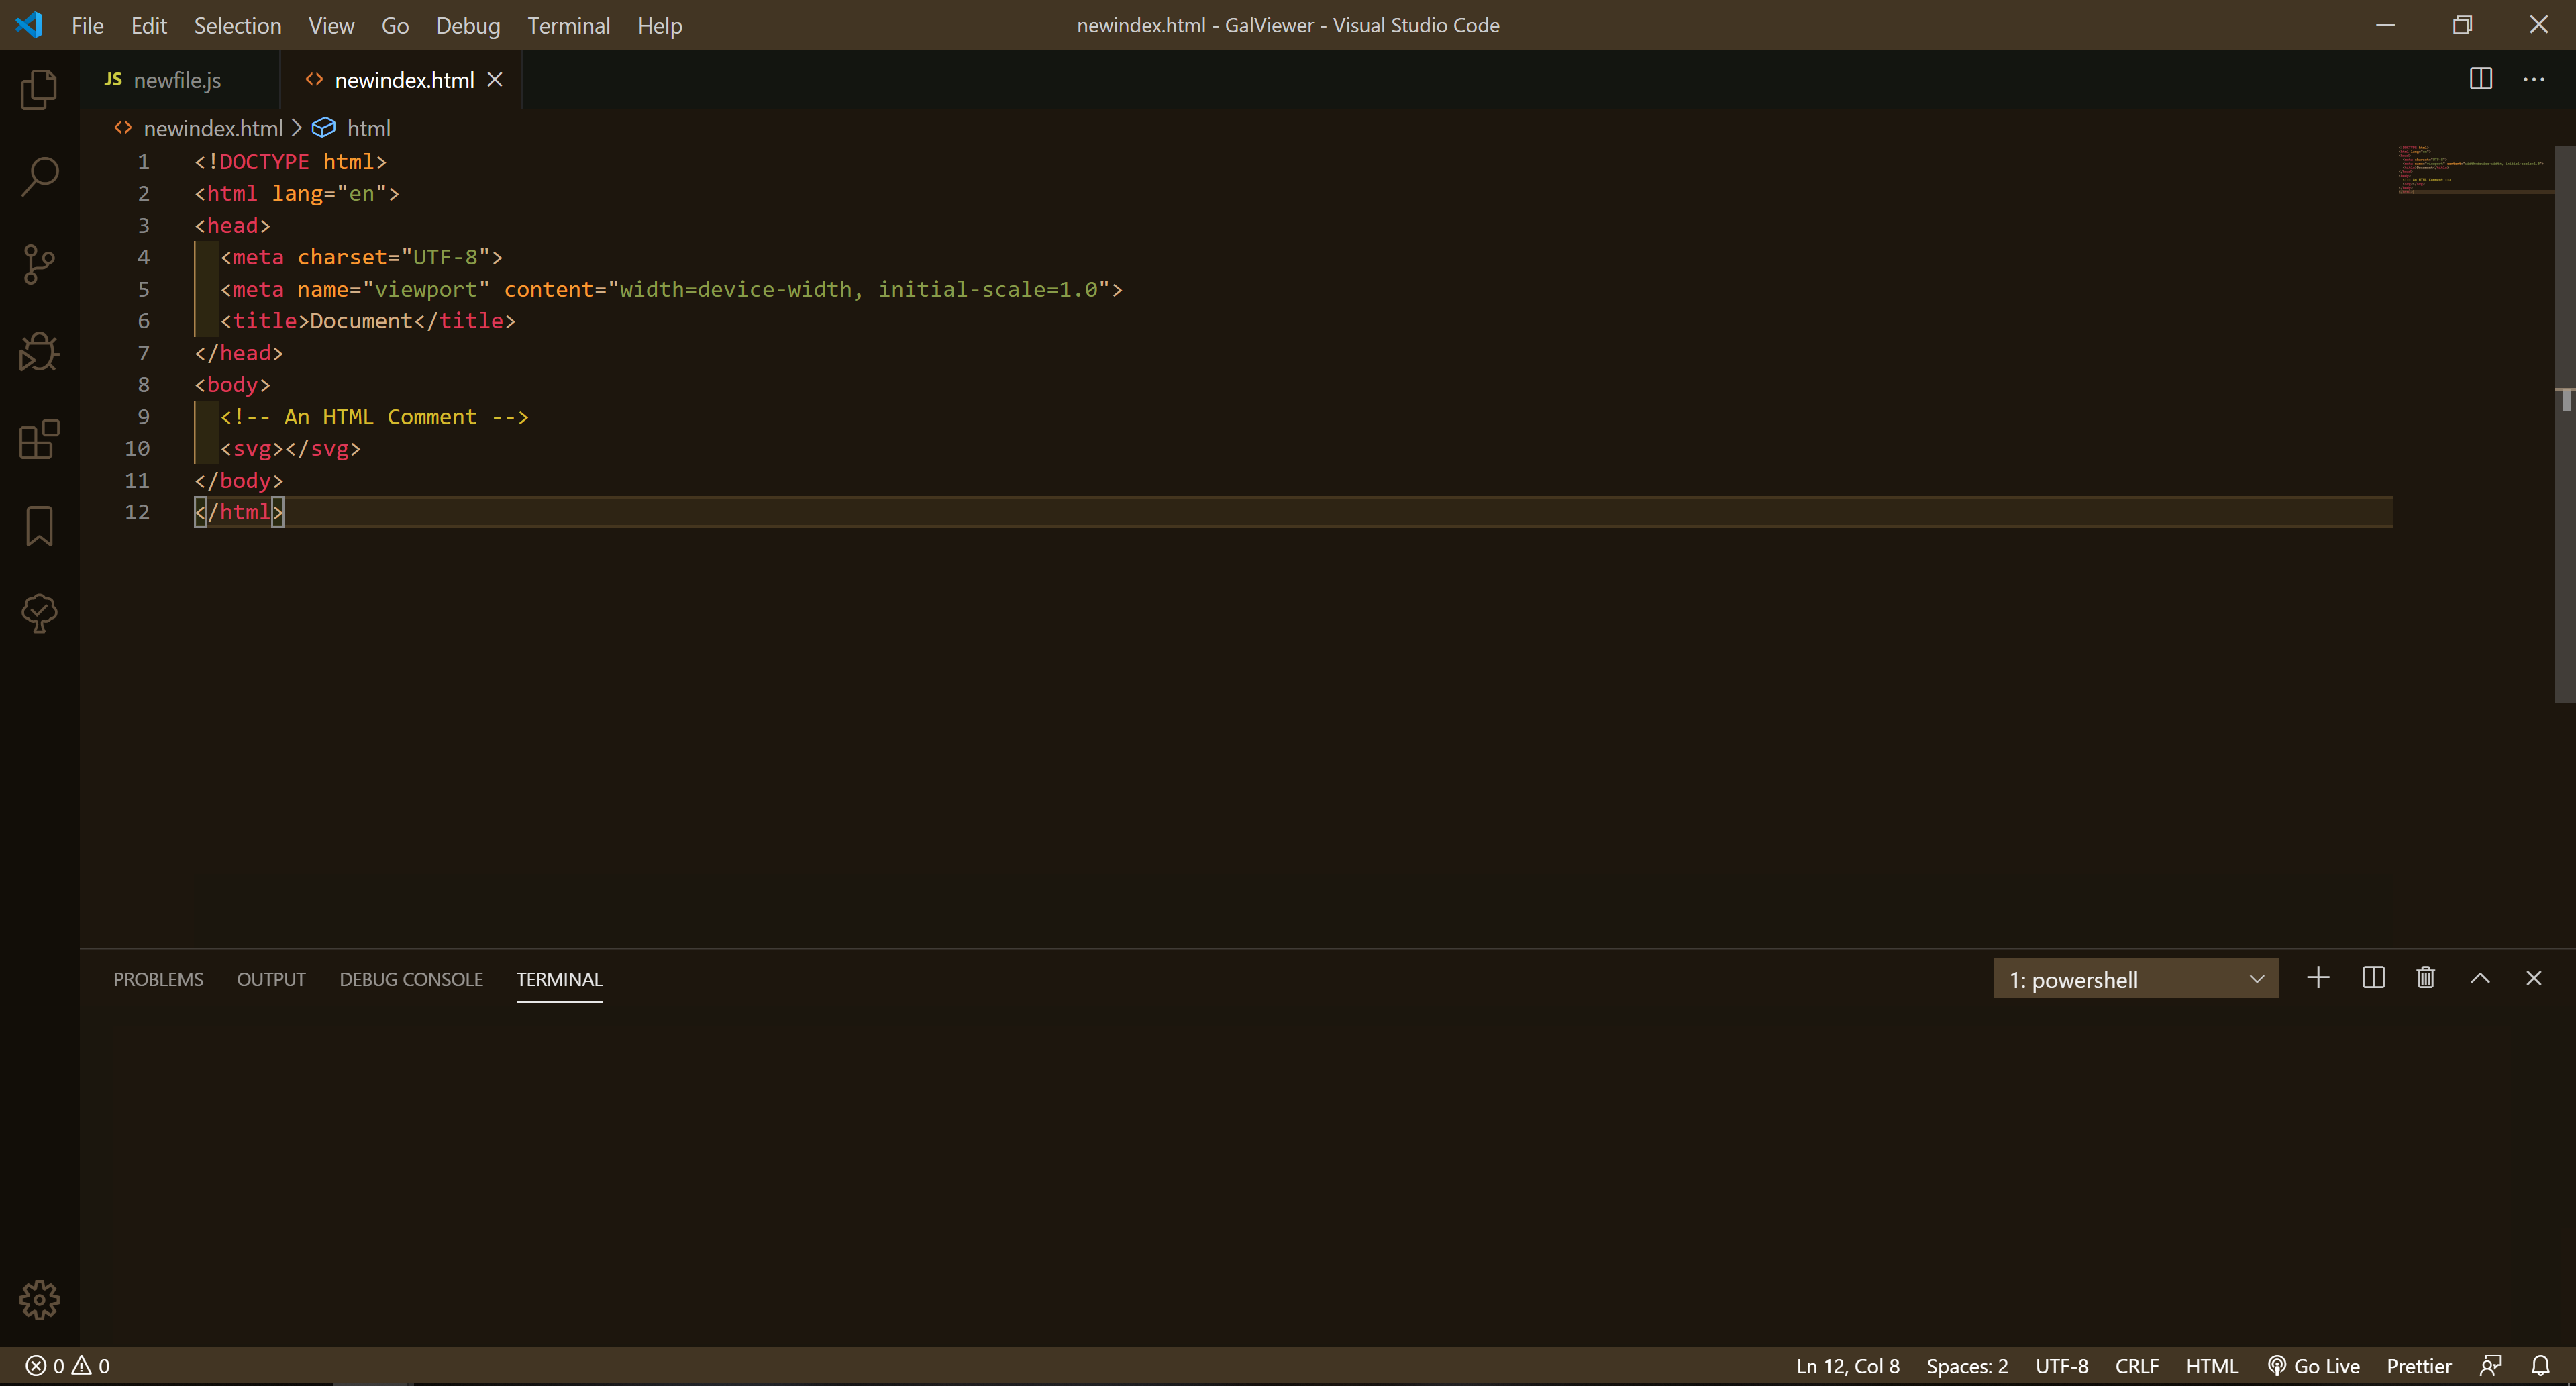Open the Bookmarks sidebar icon
The image size is (2576, 1386).
[x=39, y=526]
